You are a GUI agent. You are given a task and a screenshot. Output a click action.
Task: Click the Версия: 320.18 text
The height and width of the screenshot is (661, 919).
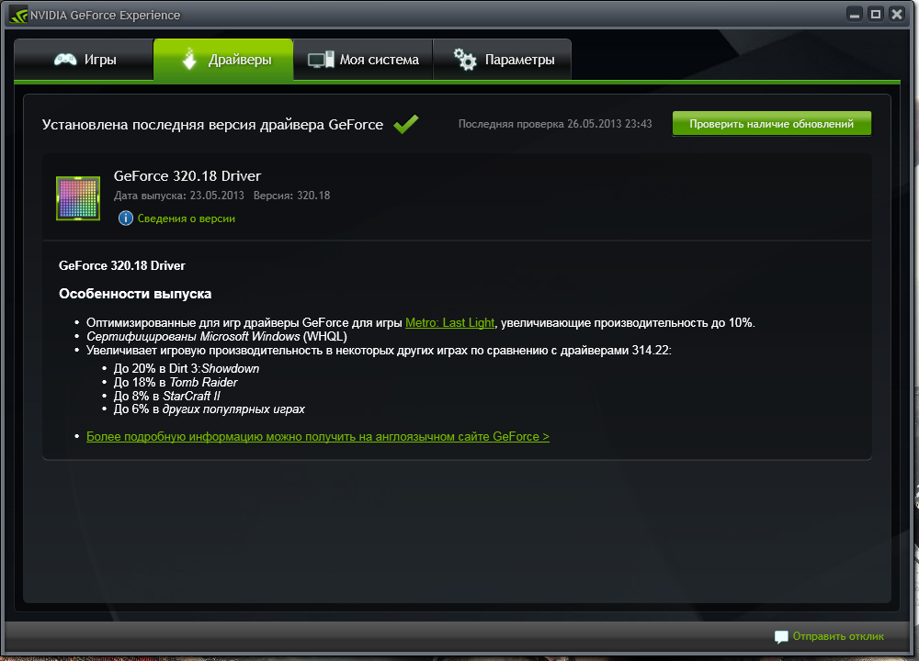pyautogui.click(x=292, y=195)
